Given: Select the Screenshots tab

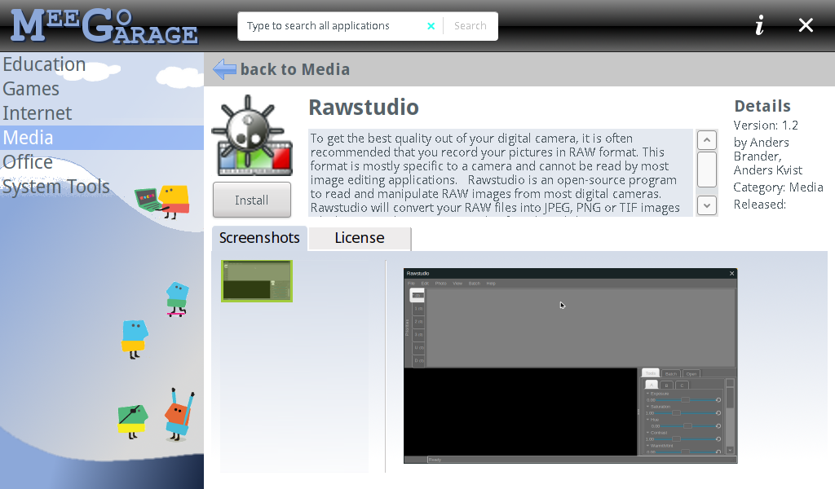Looking at the screenshot, I should tap(259, 238).
